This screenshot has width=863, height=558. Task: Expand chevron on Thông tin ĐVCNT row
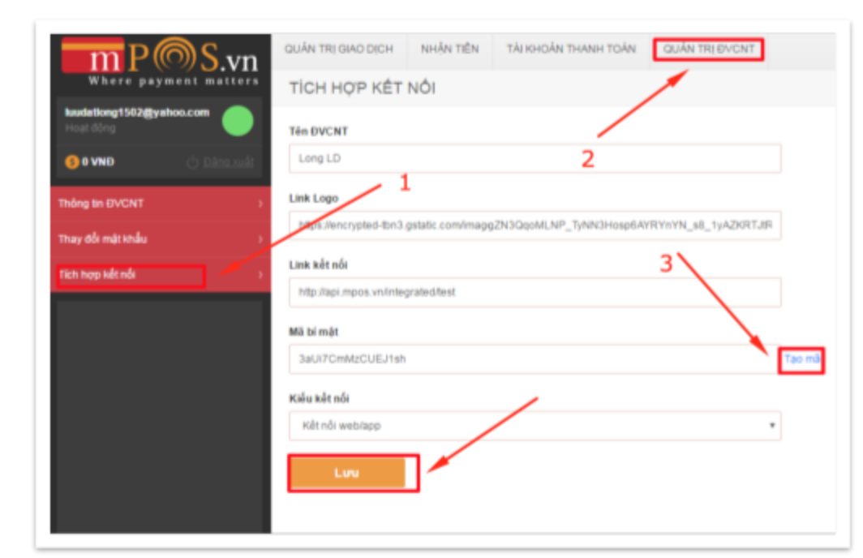(260, 204)
